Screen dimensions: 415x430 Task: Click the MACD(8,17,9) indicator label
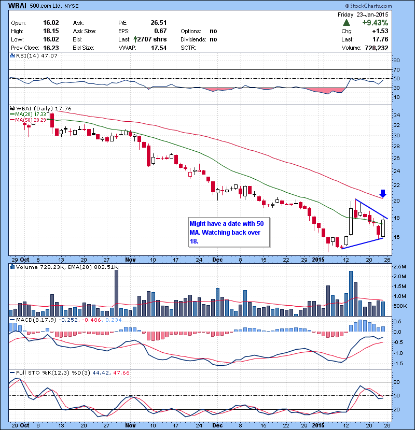point(36,320)
